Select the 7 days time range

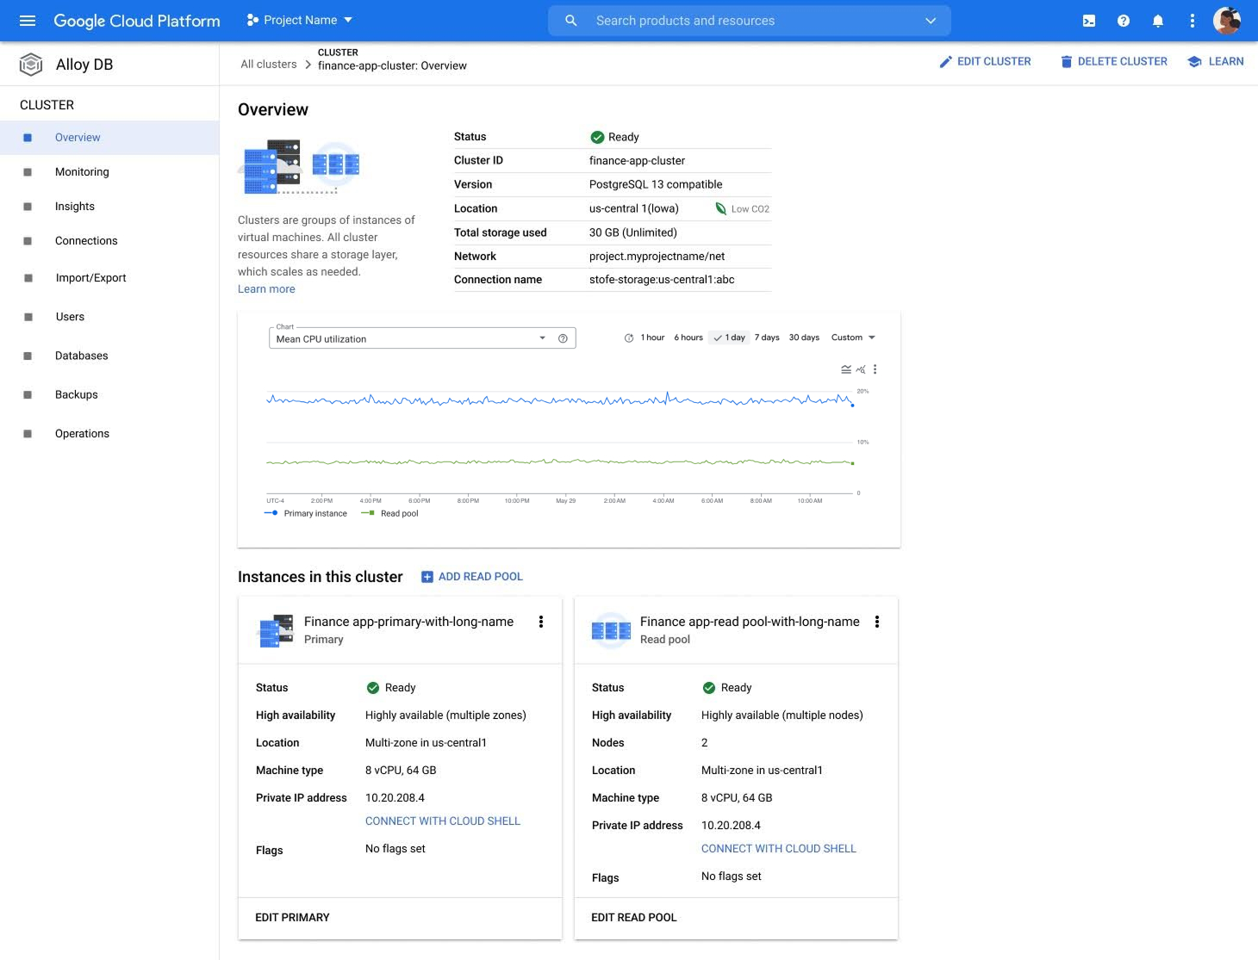[x=767, y=338]
